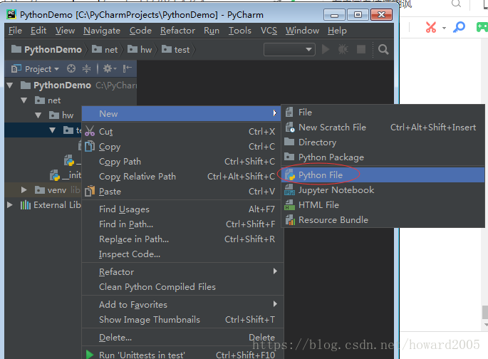The image size is (488, 359).
Task: Hide the Project tool window icon
Action: [128, 68]
